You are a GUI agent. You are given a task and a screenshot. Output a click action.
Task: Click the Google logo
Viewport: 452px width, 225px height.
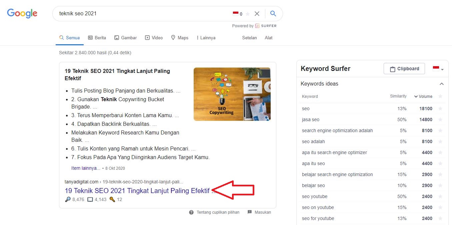22,13
